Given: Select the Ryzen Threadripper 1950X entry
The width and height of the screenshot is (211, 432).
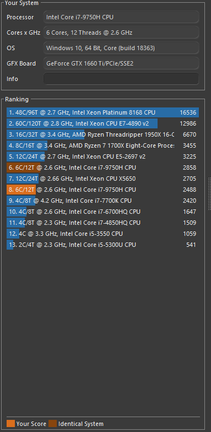Looking at the screenshot, I should 102,134.
